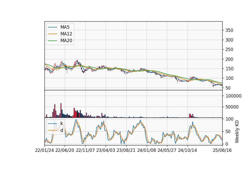Click the Weekly KD axis label
This screenshot has height=177, width=247.
(x=237, y=132)
